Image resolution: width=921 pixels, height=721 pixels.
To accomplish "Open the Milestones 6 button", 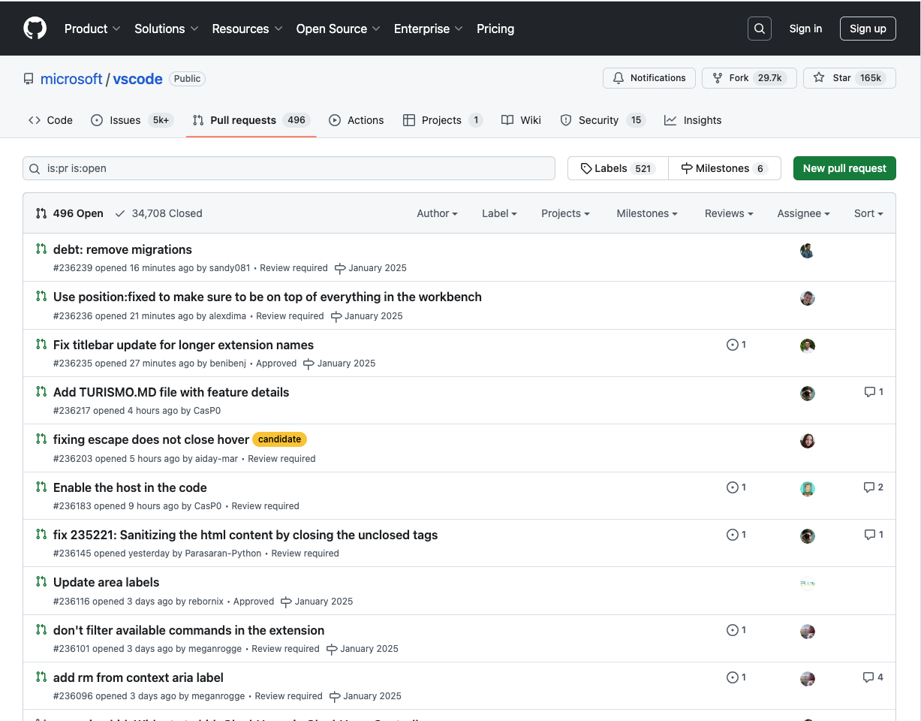I will 724,168.
